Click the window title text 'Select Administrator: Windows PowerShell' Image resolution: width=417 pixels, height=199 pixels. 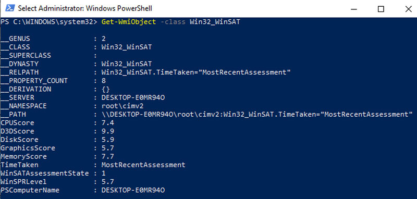(85, 8)
